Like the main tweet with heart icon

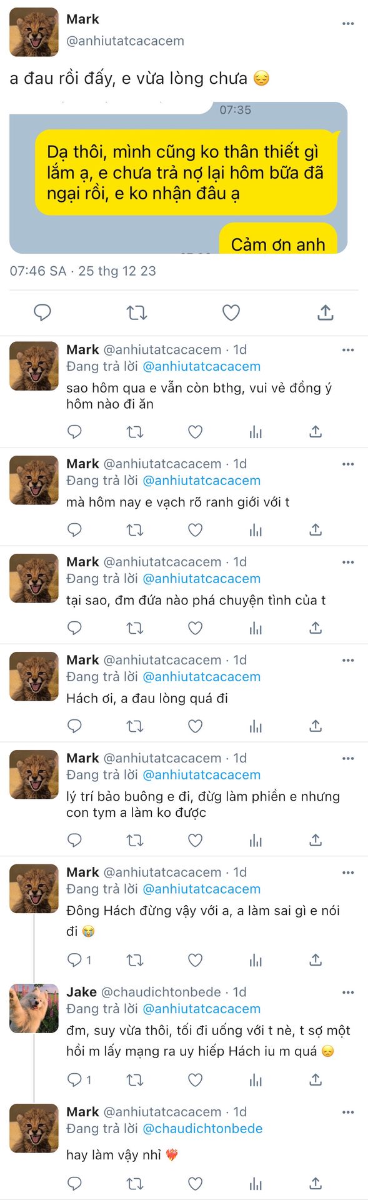point(231,312)
